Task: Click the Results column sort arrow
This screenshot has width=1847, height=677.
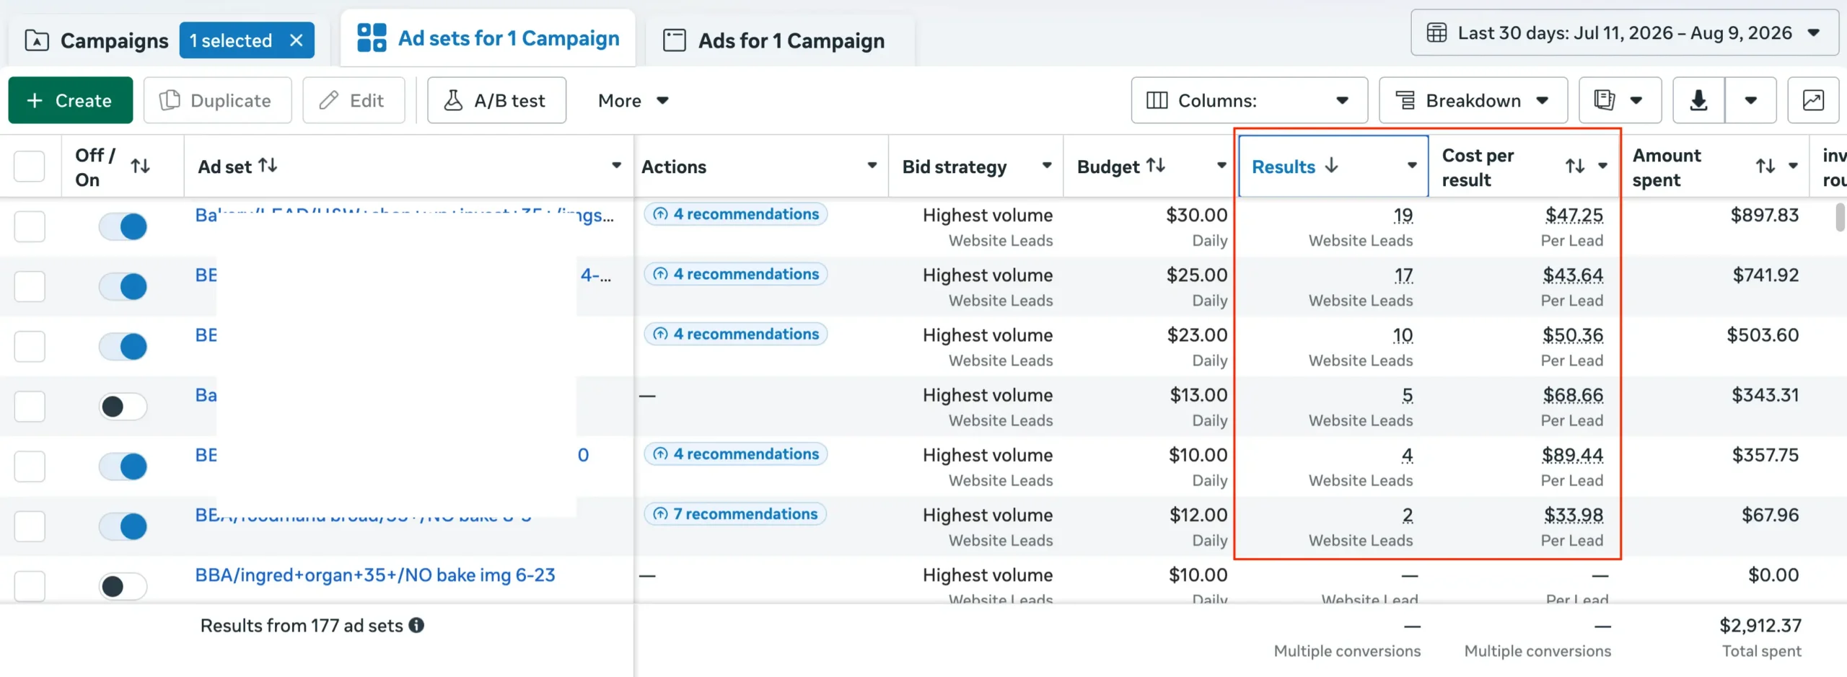Action: [1332, 166]
